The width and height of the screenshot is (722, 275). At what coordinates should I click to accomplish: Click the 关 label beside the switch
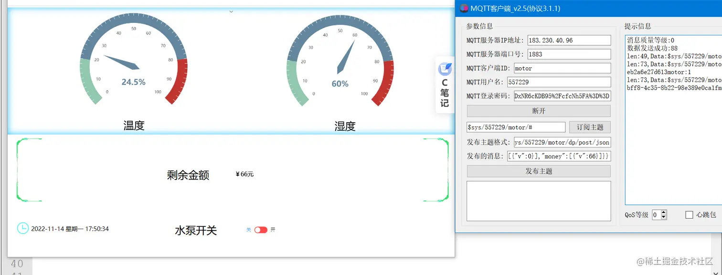tap(249, 230)
